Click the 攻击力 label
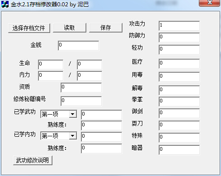Image resolution: width=221 pixels, height=176 pixels. click(137, 23)
